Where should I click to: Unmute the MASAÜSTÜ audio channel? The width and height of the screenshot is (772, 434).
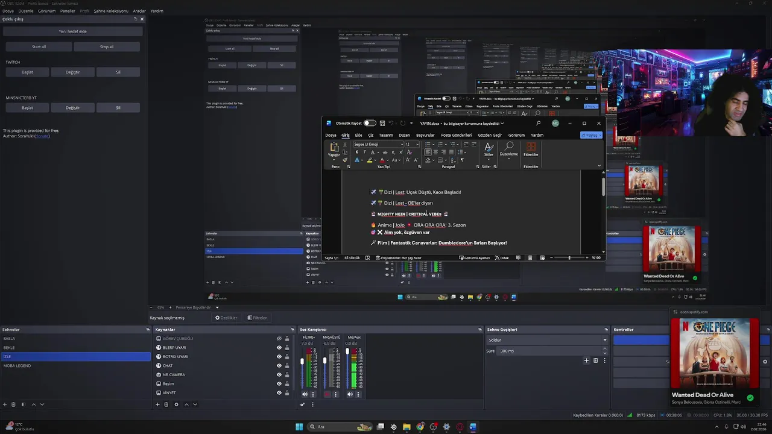pyautogui.click(x=327, y=394)
